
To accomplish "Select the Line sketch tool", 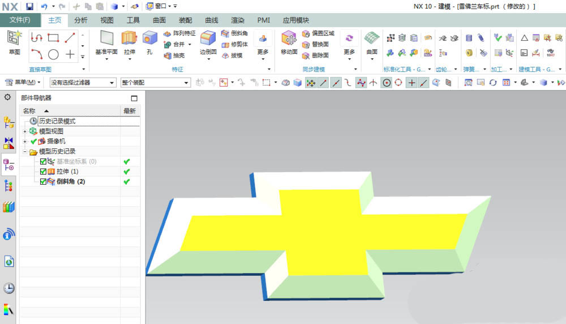I will (x=70, y=38).
